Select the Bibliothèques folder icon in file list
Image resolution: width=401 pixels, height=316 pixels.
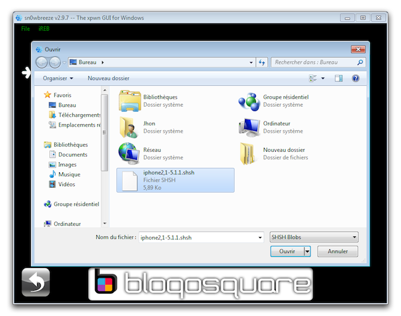[x=130, y=101]
